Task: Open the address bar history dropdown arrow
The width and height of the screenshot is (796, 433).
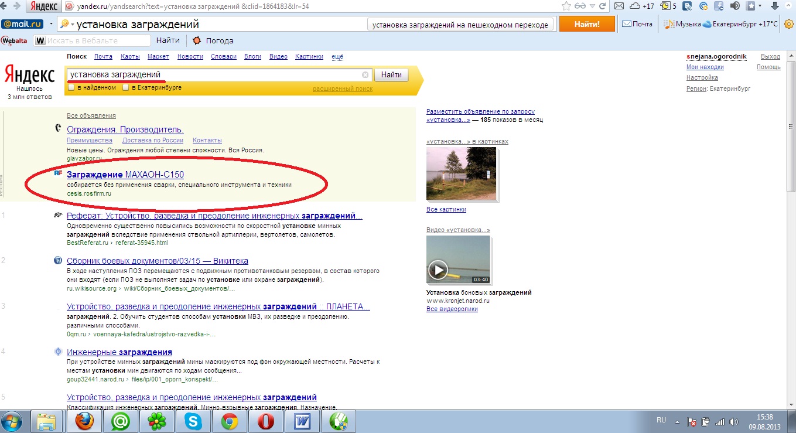Action: point(592,6)
